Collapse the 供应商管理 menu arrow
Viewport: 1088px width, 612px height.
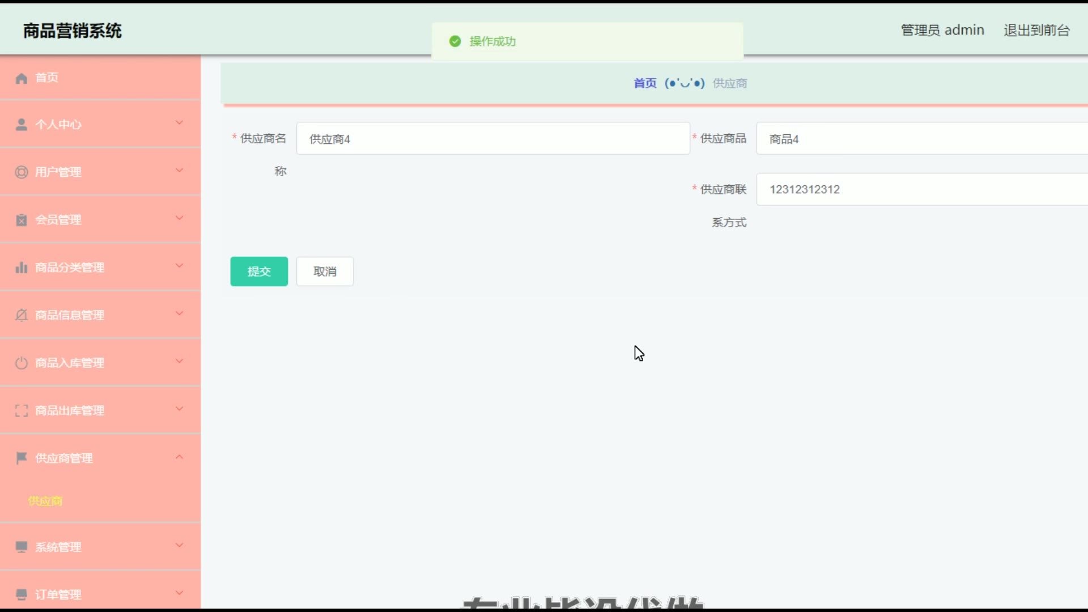179,457
